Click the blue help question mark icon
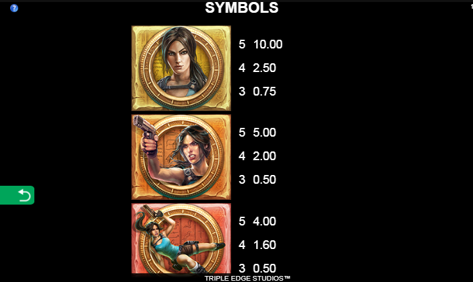 pos(14,8)
